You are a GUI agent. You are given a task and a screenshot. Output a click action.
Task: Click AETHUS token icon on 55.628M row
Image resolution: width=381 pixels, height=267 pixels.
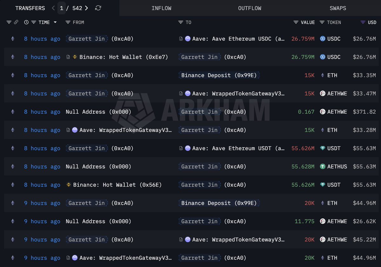click(x=323, y=167)
